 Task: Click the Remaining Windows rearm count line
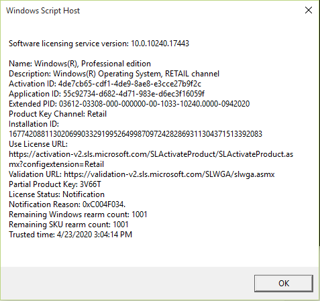point(78,215)
